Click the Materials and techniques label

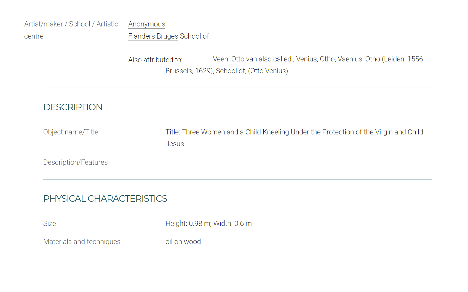[x=82, y=242]
